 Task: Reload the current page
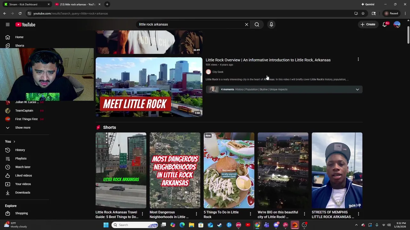click(x=20, y=13)
